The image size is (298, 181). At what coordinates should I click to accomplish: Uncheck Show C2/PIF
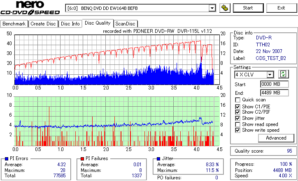pos(237,112)
